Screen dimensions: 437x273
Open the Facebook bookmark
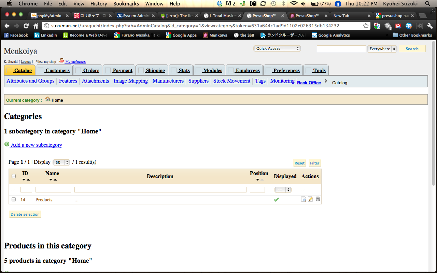click(16, 35)
